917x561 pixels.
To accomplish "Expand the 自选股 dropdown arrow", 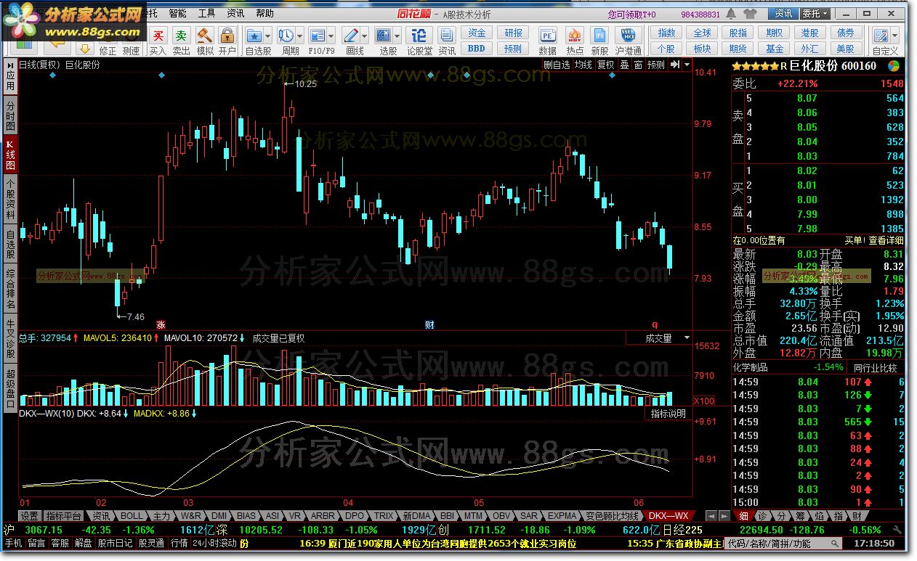I will [268, 35].
